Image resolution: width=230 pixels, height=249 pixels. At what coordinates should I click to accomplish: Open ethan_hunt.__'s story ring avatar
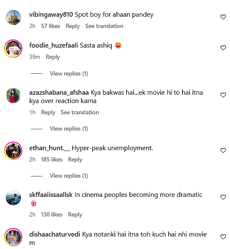(13, 151)
